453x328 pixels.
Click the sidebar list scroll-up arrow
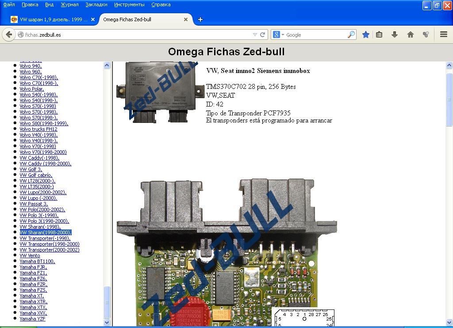(107, 65)
